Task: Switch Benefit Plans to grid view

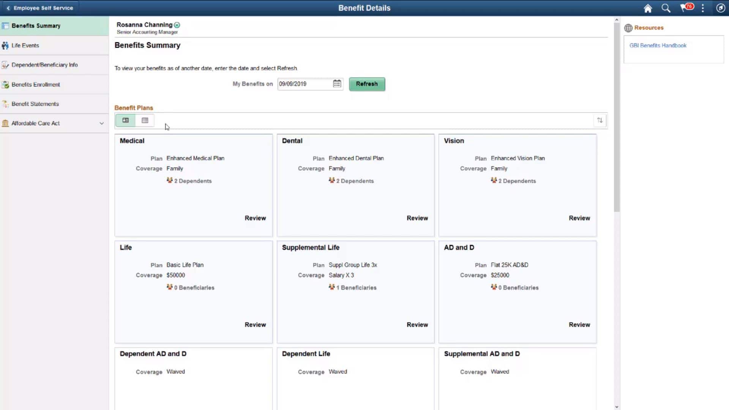Action: [145, 120]
